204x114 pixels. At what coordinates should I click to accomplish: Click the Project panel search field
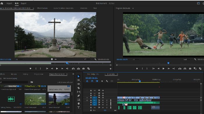coord(14,82)
